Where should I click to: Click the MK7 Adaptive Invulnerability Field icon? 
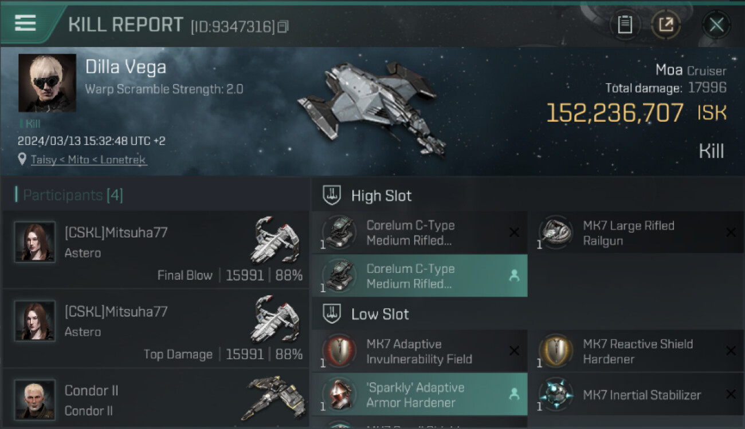tap(339, 351)
